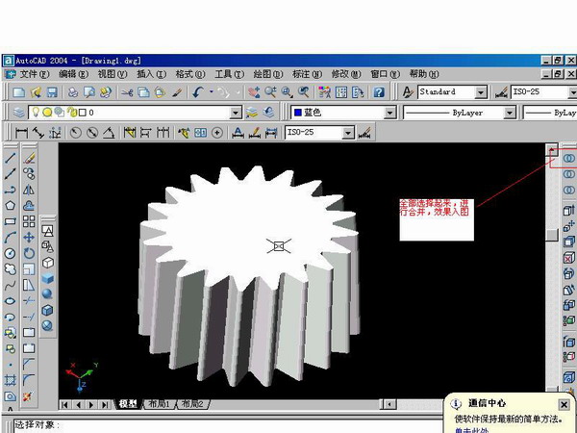Click first-tab navigation arrow button
The width and height of the screenshot is (577, 433).
click(x=64, y=405)
